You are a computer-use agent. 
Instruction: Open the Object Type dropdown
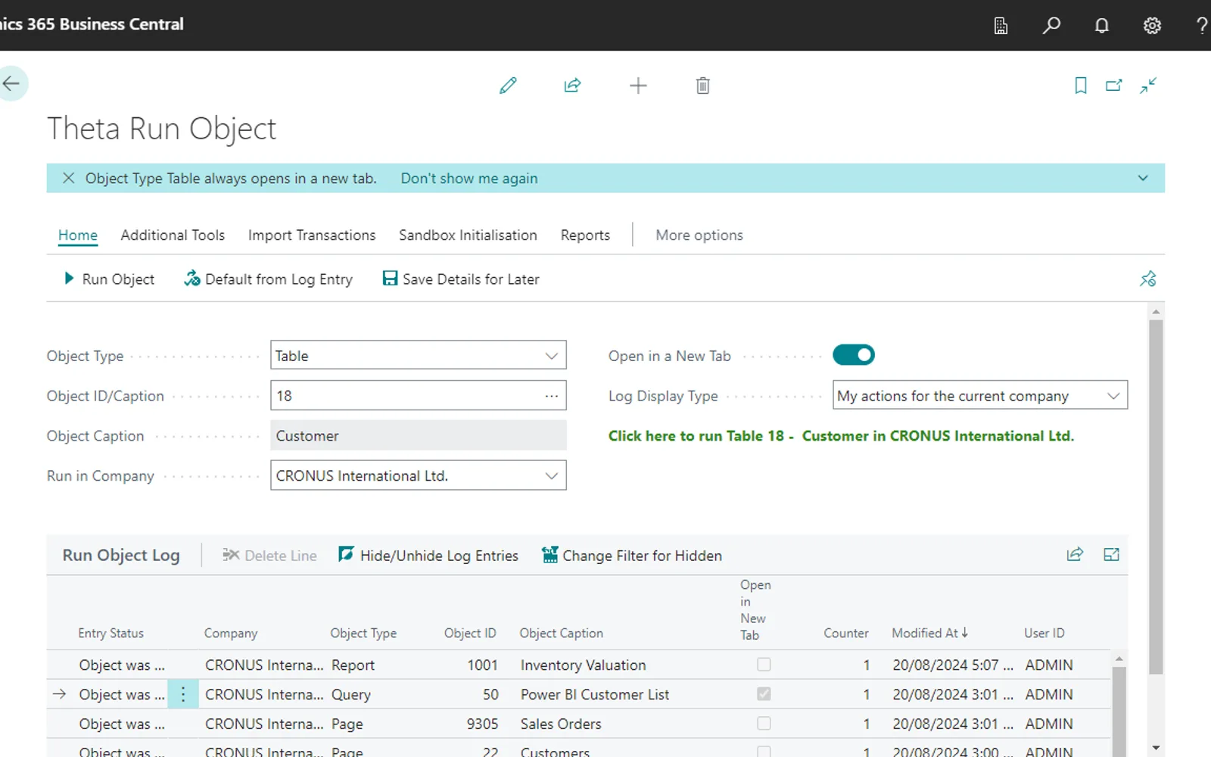[552, 356]
